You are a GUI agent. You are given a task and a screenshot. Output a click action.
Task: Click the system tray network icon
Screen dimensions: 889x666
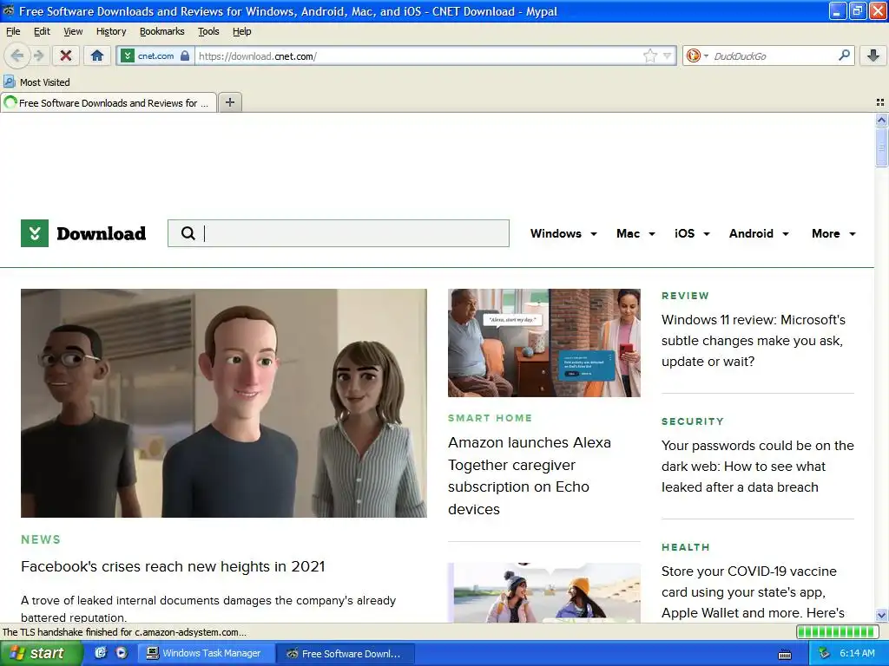coord(825,653)
